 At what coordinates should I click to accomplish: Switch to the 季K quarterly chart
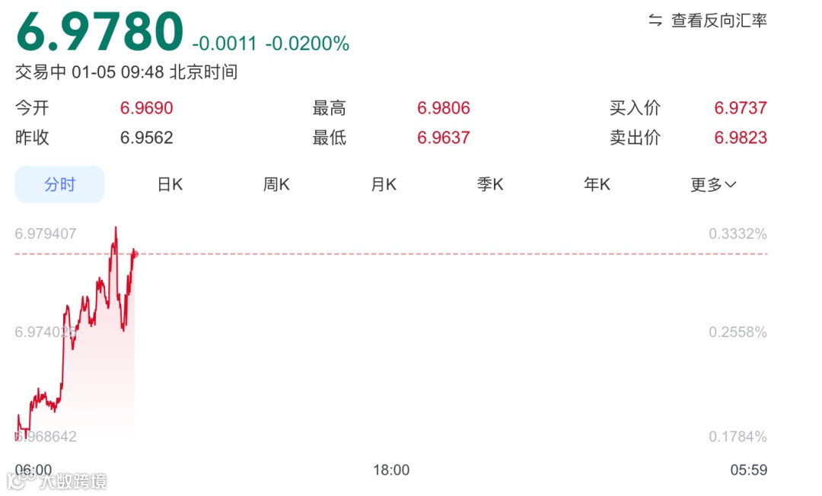pyautogui.click(x=490, y=184)
